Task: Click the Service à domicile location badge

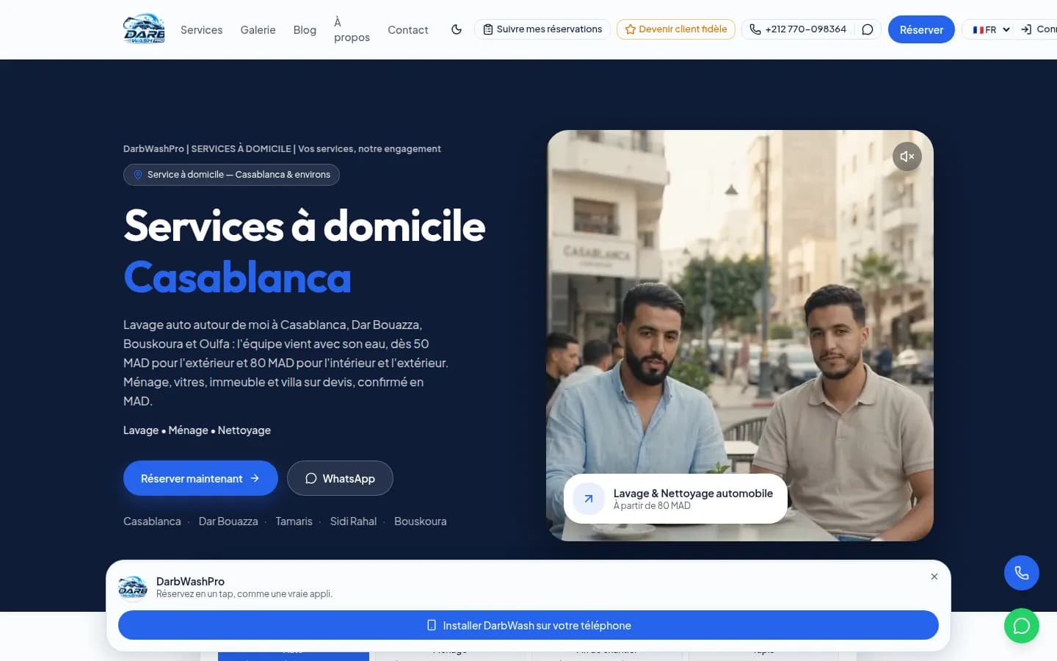Action: [231, 175]
